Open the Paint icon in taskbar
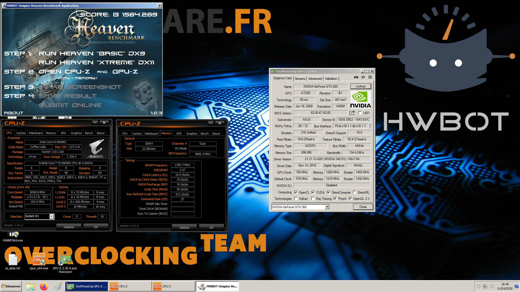Image resolution: width=520 pixels, height=292 pixels. click(57, 286)
